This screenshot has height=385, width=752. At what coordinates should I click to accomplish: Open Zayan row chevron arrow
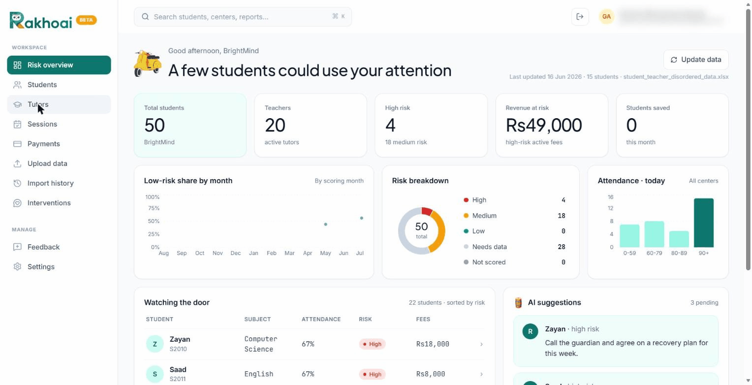click(481, 344)
